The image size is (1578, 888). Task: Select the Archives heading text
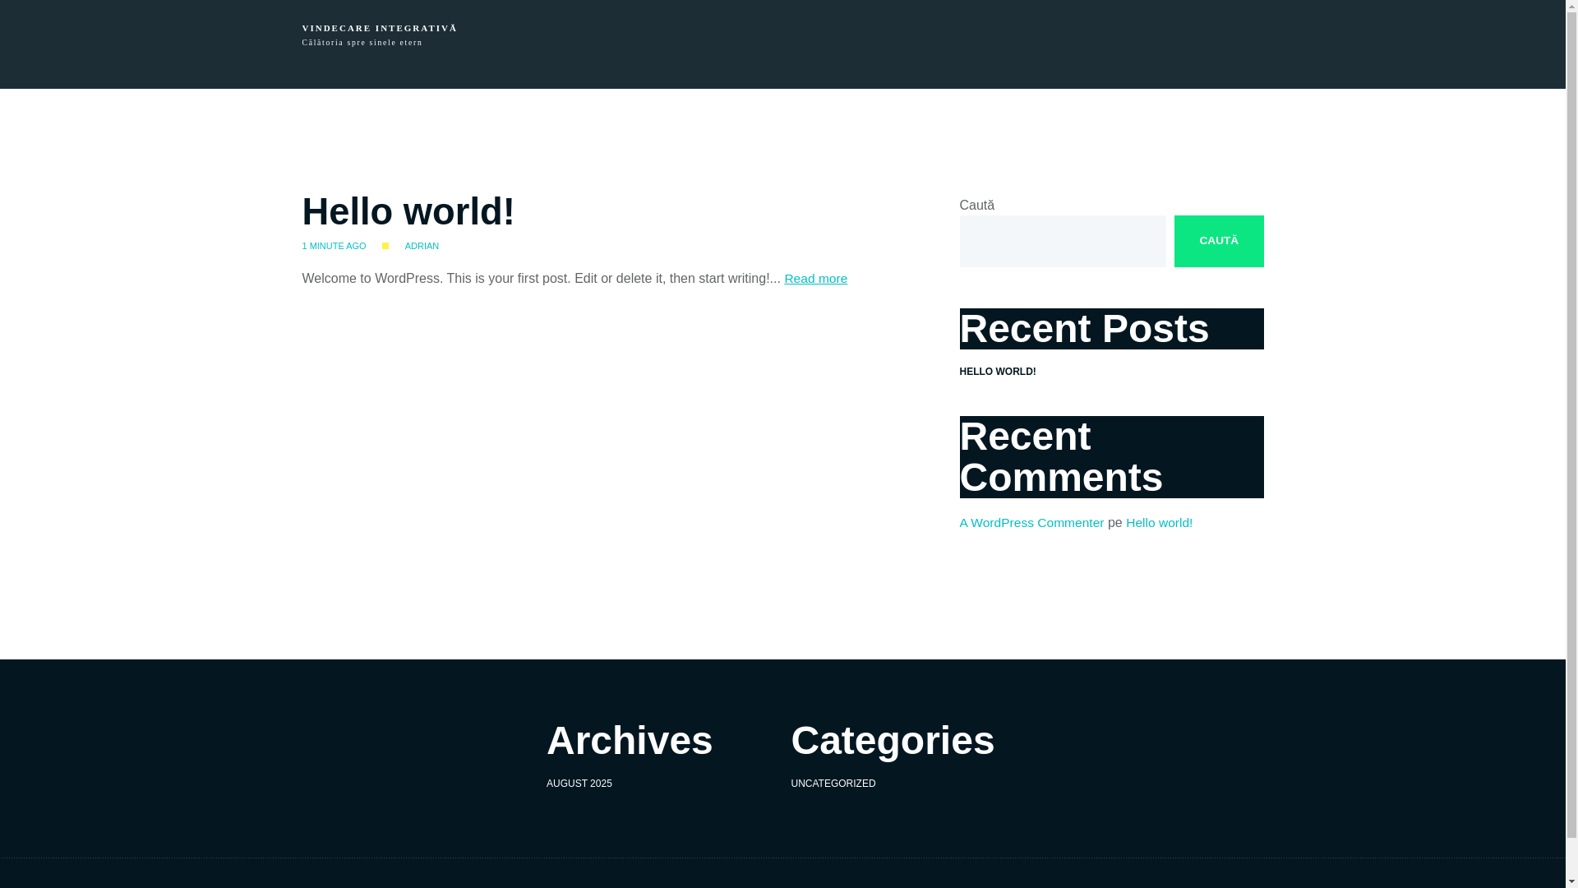coord(630,741)
